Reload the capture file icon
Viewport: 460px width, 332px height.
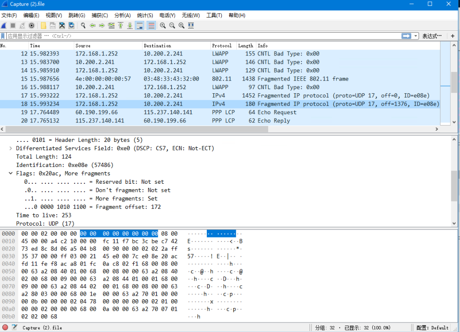[x=71, y=25]
